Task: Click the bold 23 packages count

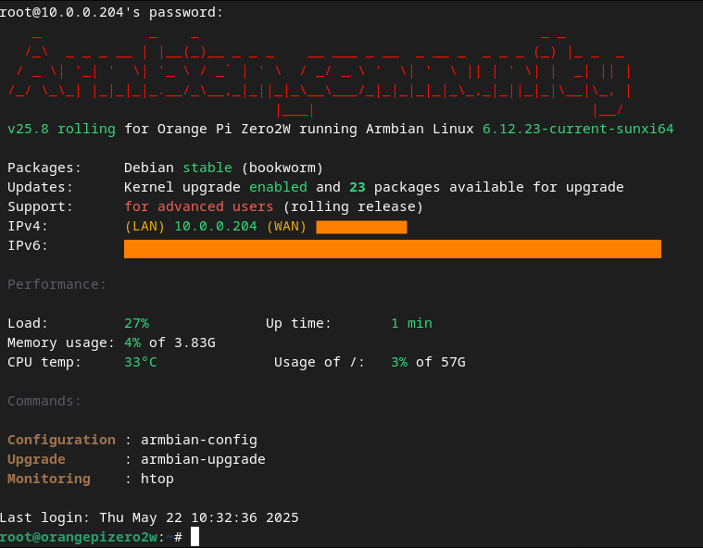Action: coord(358,187)
